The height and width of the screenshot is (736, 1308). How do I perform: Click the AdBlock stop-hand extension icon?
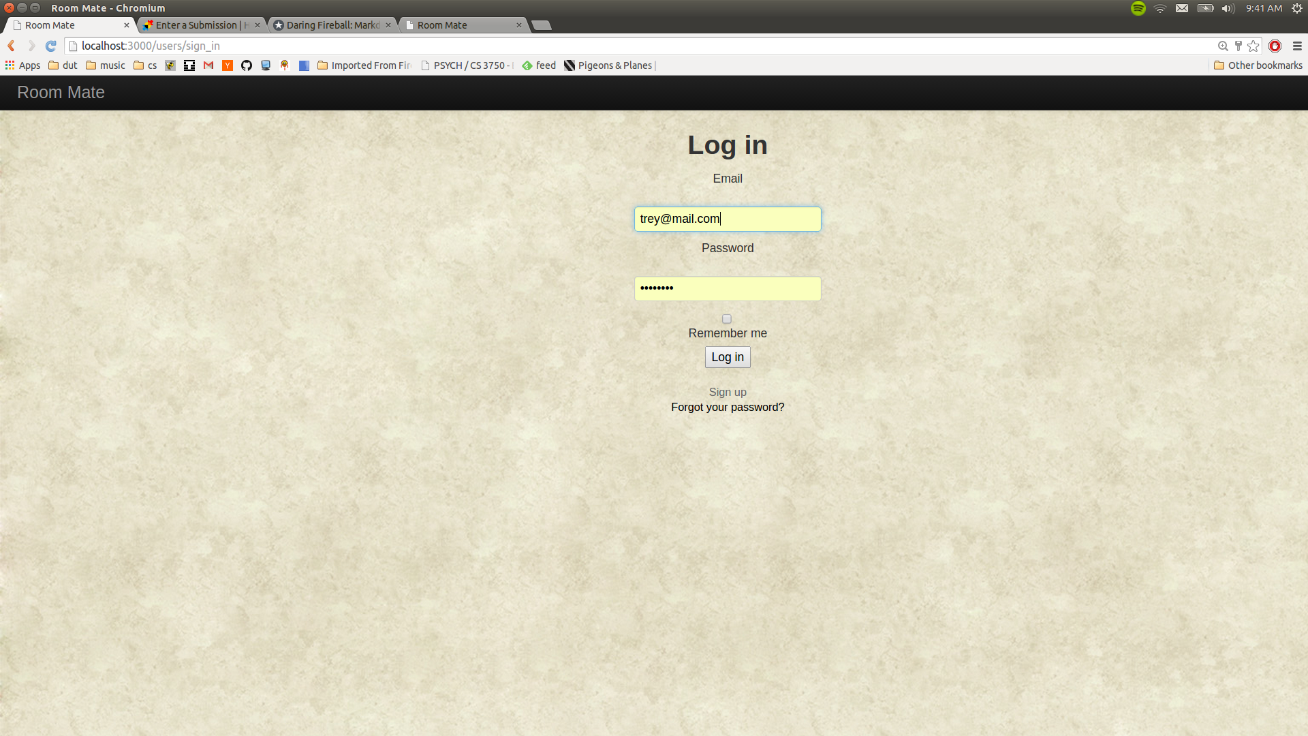pos(1275,46)
